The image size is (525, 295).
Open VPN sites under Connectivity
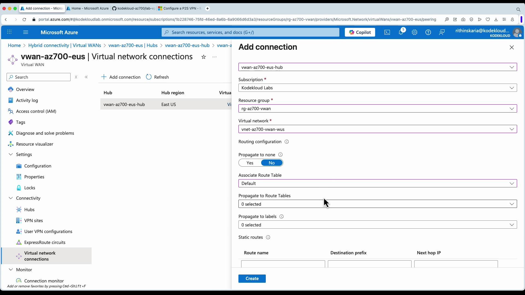[x=33, y=220]
